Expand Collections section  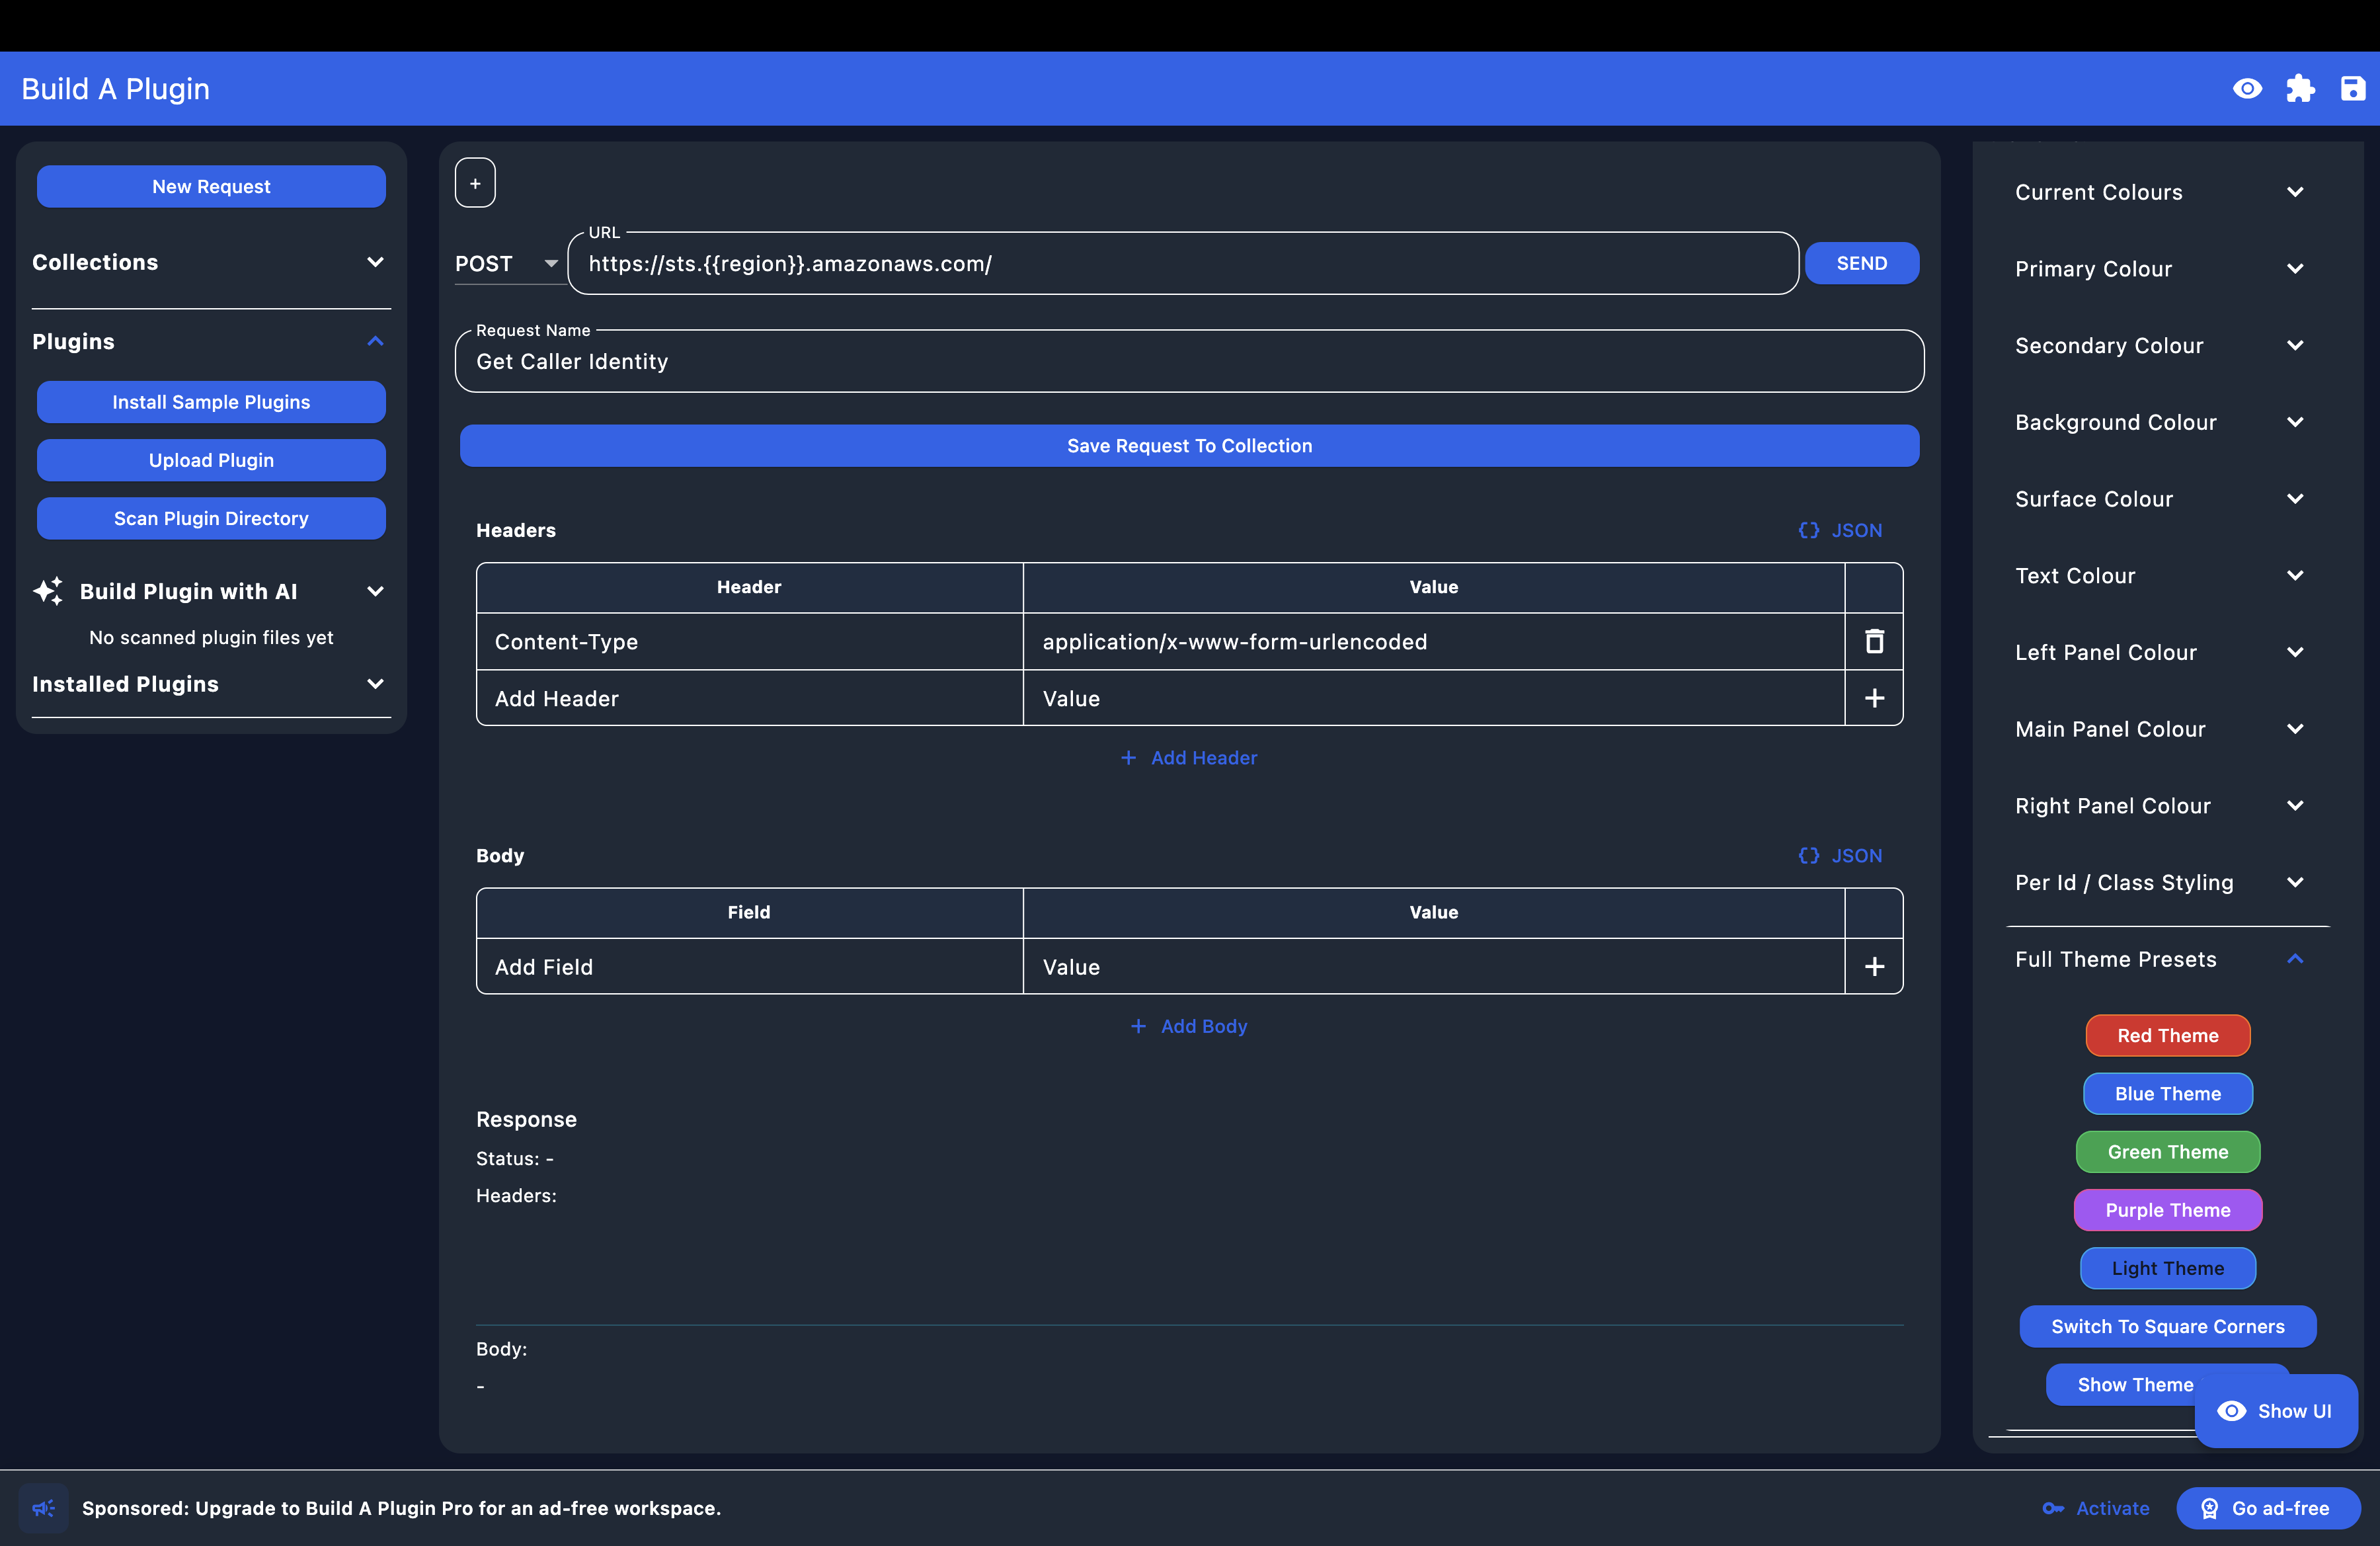pyautogui.click(x=211, y=262)
